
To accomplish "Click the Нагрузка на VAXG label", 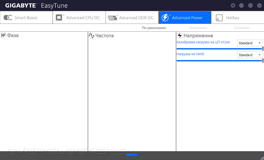I will pos(190,54).
